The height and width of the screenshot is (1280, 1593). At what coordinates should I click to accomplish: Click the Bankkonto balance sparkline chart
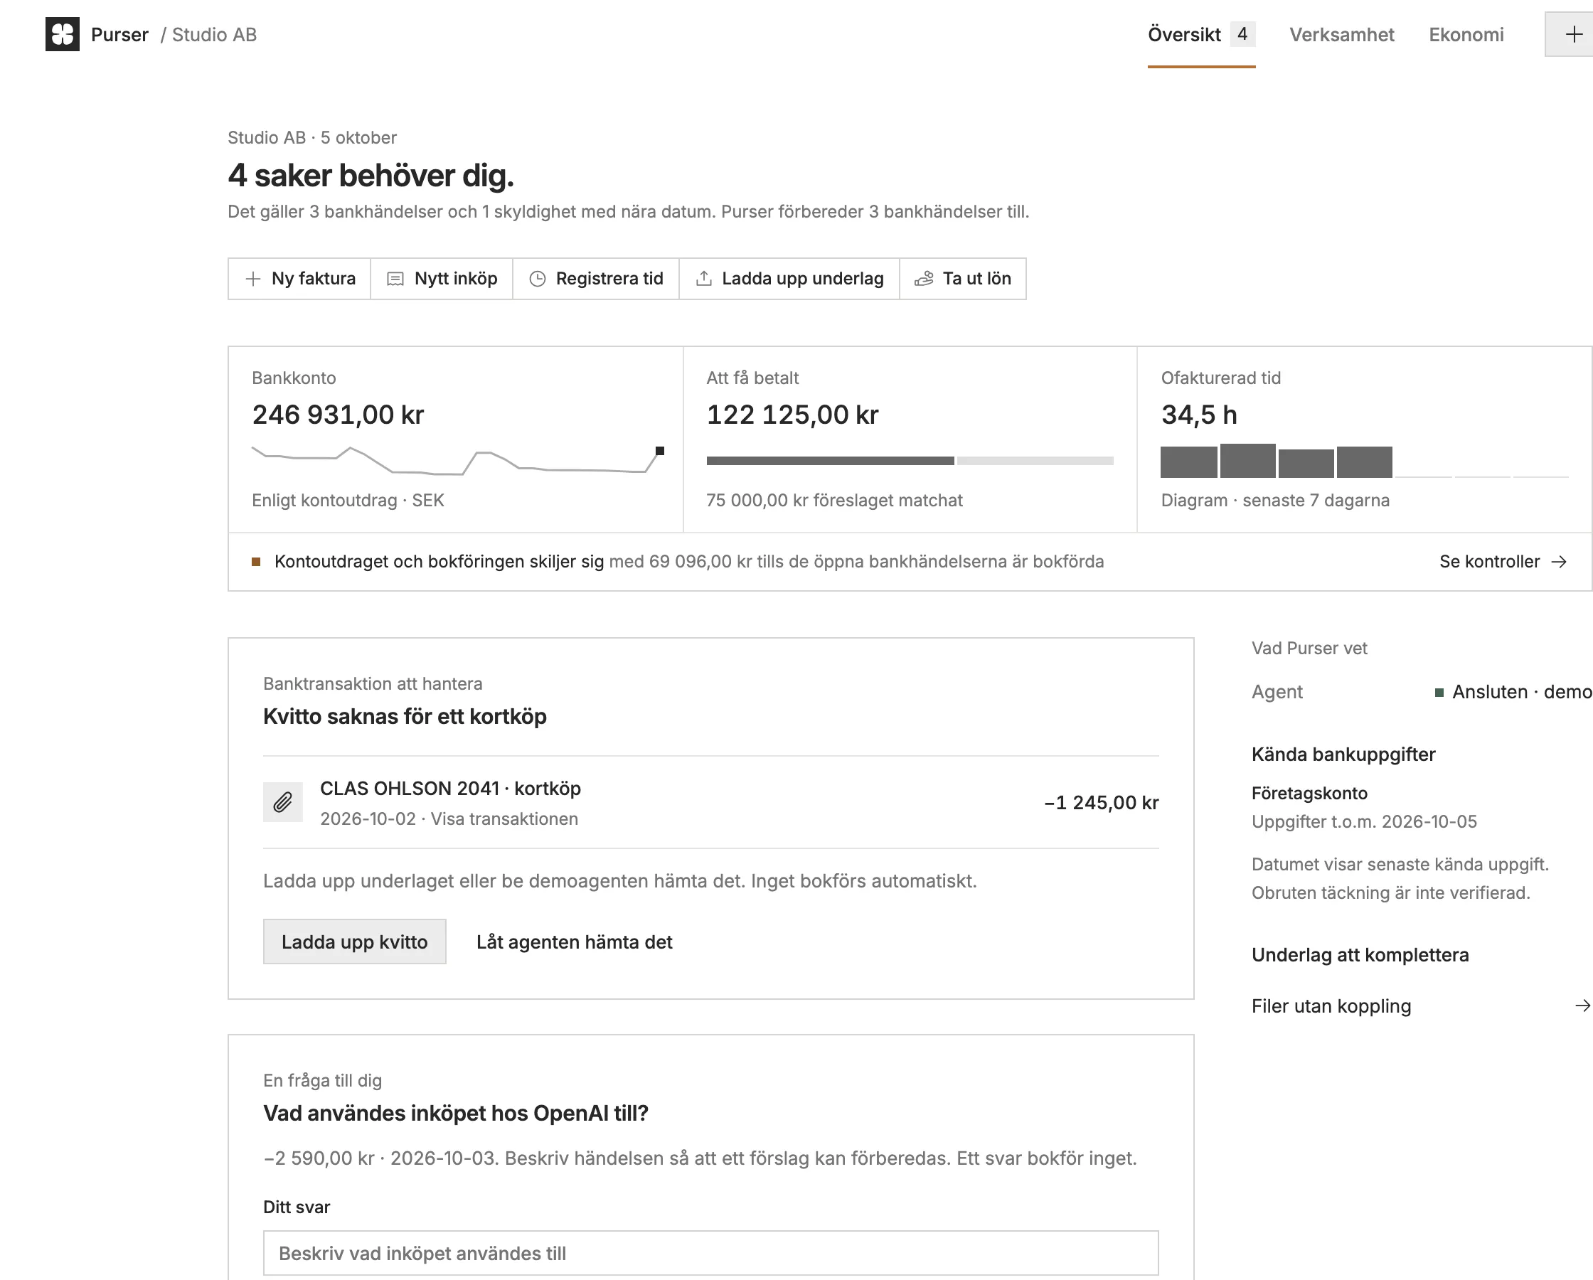click(x=458, y=459)
